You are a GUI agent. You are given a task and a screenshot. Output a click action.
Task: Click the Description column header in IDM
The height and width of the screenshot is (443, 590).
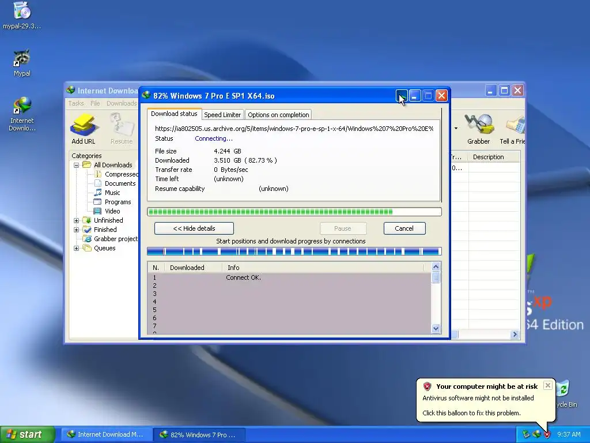pyautogui.click(x=494, y=157)
